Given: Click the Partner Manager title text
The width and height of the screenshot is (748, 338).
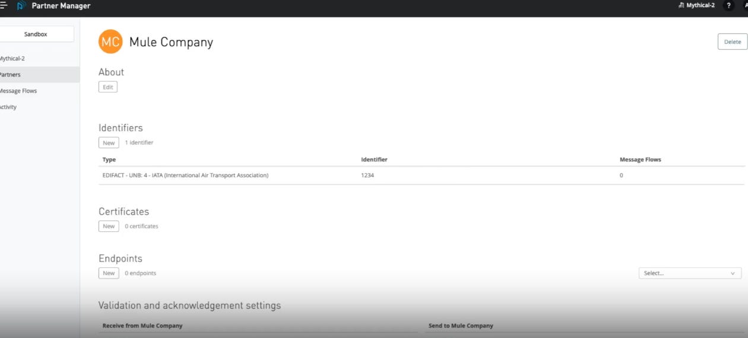Looking at the screenshot, I should (x=61, y=6).
